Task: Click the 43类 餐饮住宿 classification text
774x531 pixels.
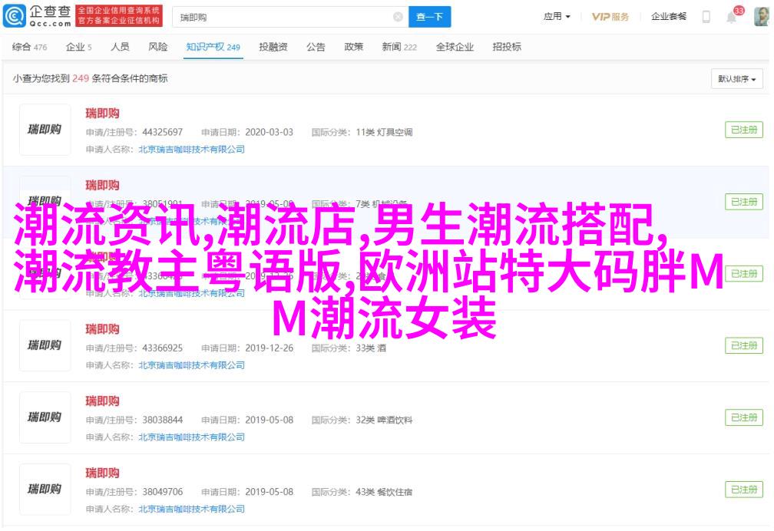Action: [x=384, y=492]
